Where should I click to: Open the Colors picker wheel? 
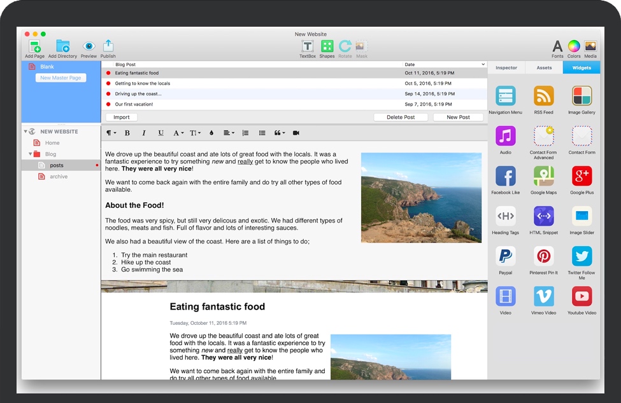574,46
